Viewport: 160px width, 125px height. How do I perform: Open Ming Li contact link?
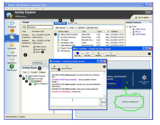click(138, 32)
